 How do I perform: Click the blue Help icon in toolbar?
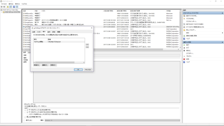(14, 7)
